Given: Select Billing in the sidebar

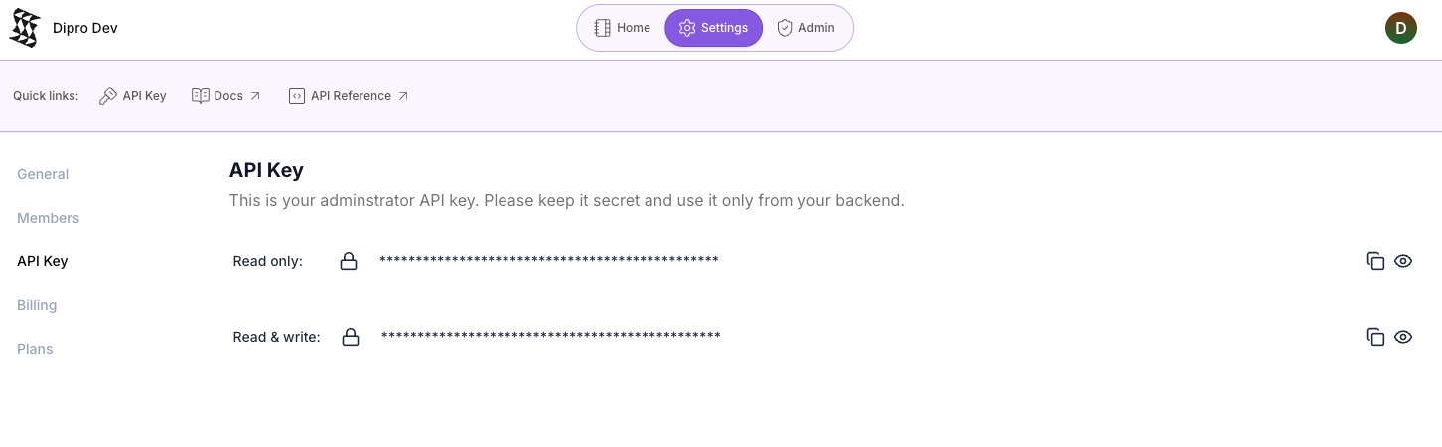Looking at the screenshot, I should click(37, 305).
